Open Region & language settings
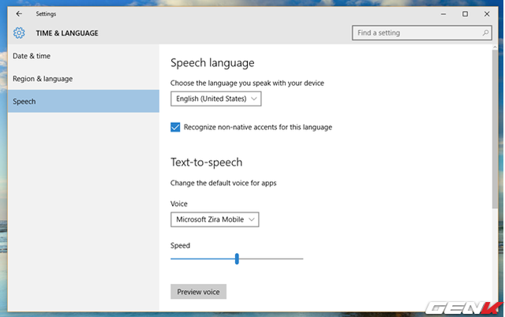Image resolution: width=505 pixels, height=317 pixels. pos(84,79)
